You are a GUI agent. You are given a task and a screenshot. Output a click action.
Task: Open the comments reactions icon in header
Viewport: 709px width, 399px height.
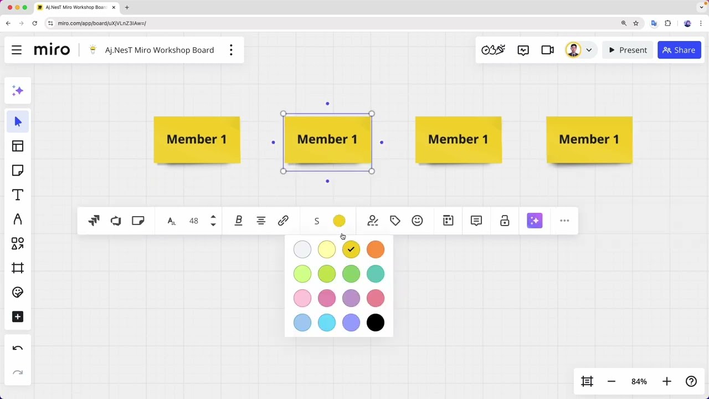[523, 50]
